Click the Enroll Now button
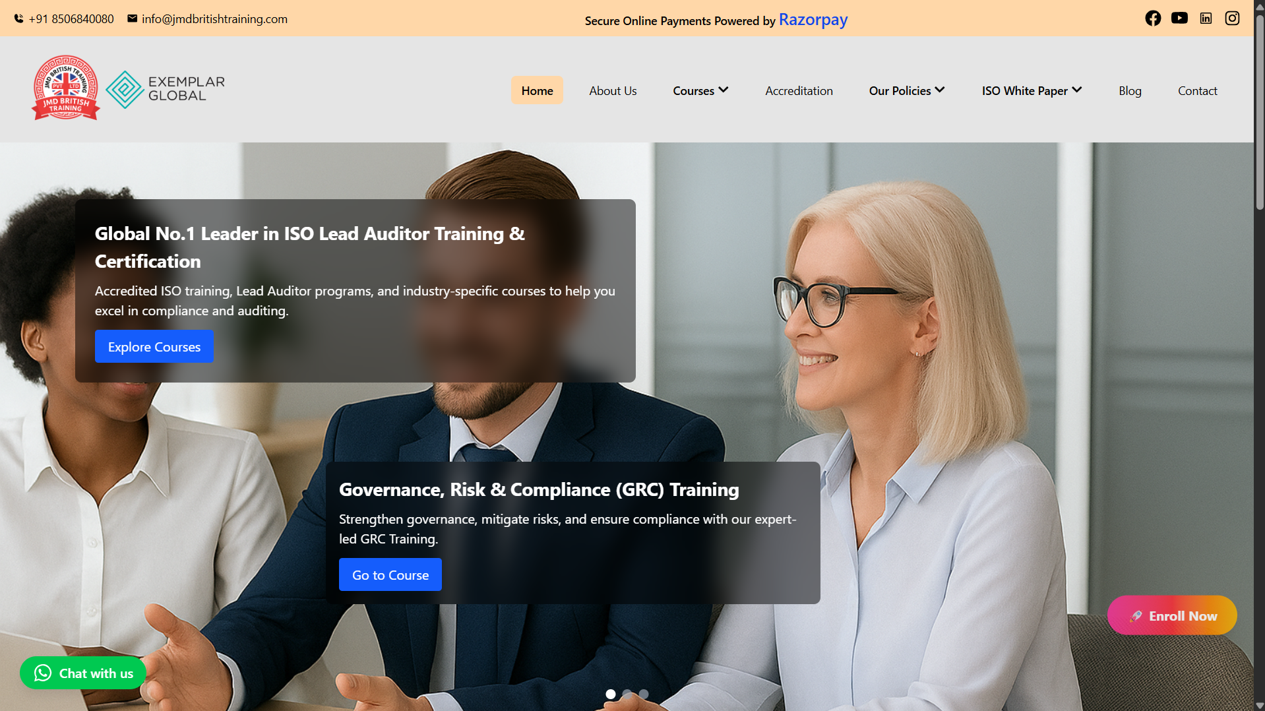This screenshot has width=1265, height=711. [1172, 615]
